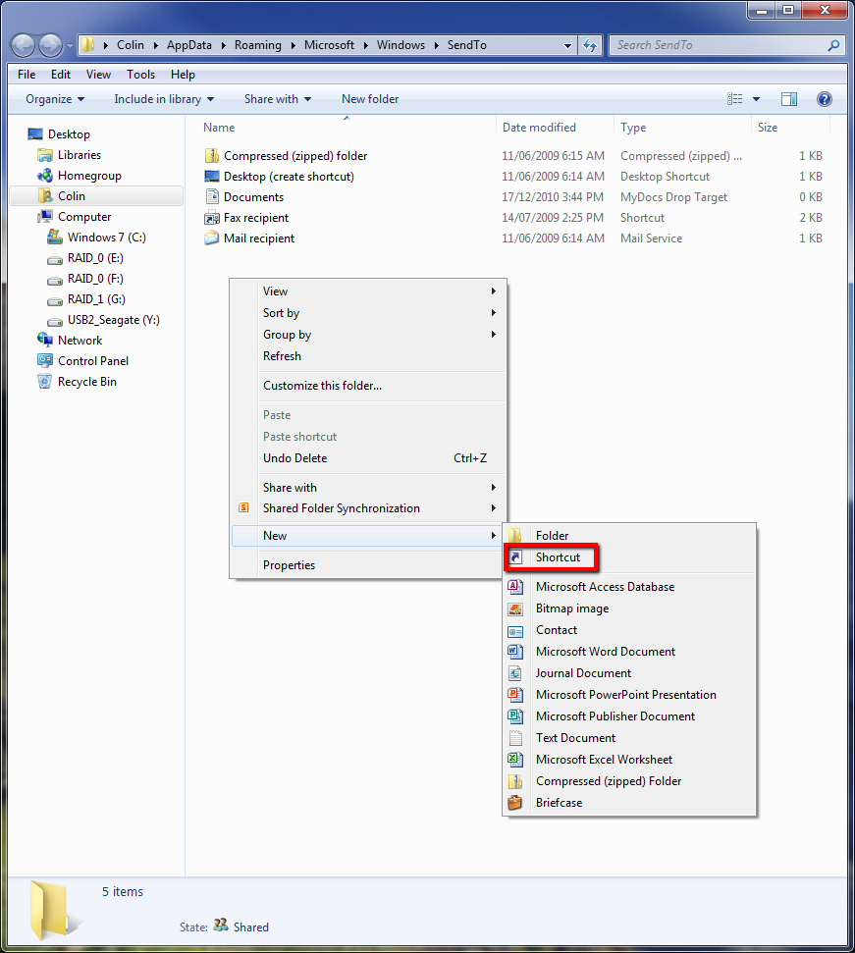Open the view options dropdown arrow
This screenshot has width=855, height=953.
point(757,99)
